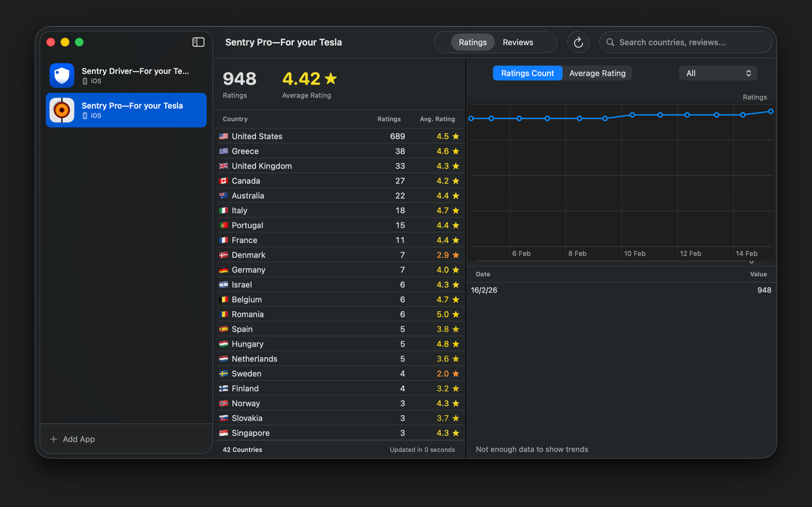Click the Greece flag icon
Viewport: 812px width, 507px height.
click(224, 151)
